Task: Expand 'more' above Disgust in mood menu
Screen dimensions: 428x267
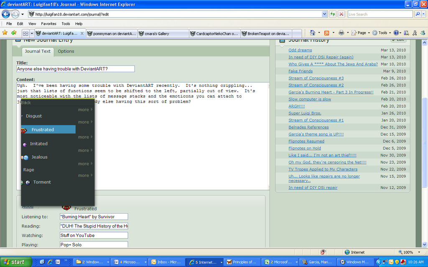Action: [85, 110]
